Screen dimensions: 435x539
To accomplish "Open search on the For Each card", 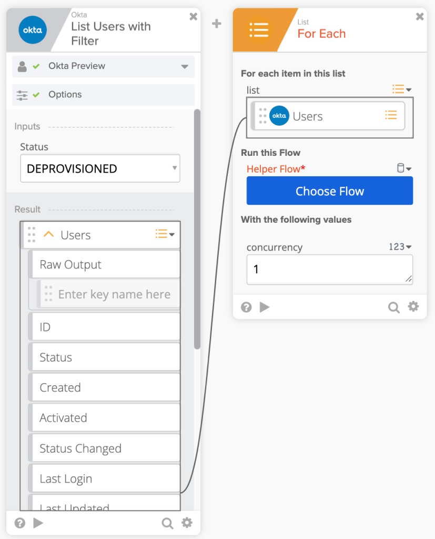I will click(x=393, y=307).
